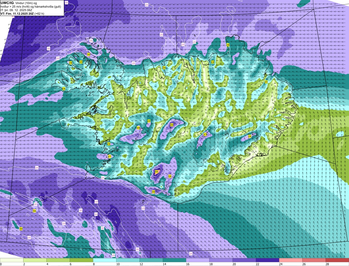Click the 14–16 dark teal legend swatch

174,260
